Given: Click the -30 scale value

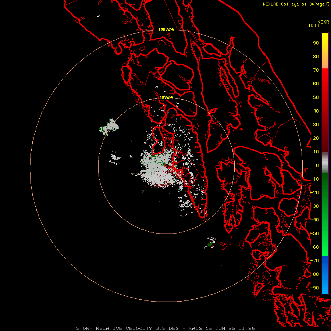Looking at the screenshot, I should (x=314, y=206).
